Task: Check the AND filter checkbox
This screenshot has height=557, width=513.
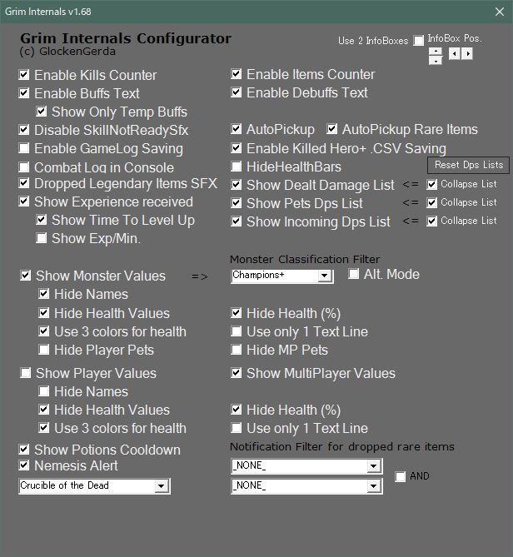Action: (x=401, y=477)
